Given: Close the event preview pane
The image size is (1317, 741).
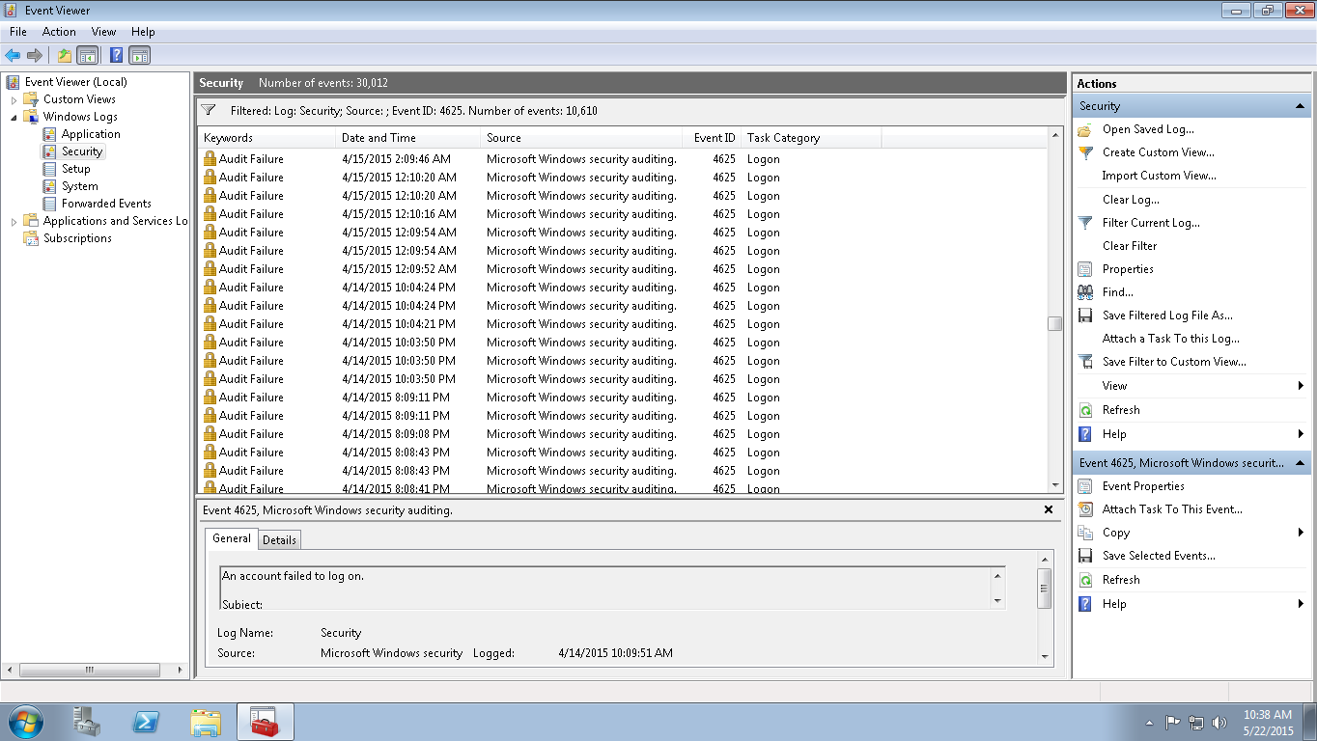Looking at the screenshot, I should click(1049, 509).
